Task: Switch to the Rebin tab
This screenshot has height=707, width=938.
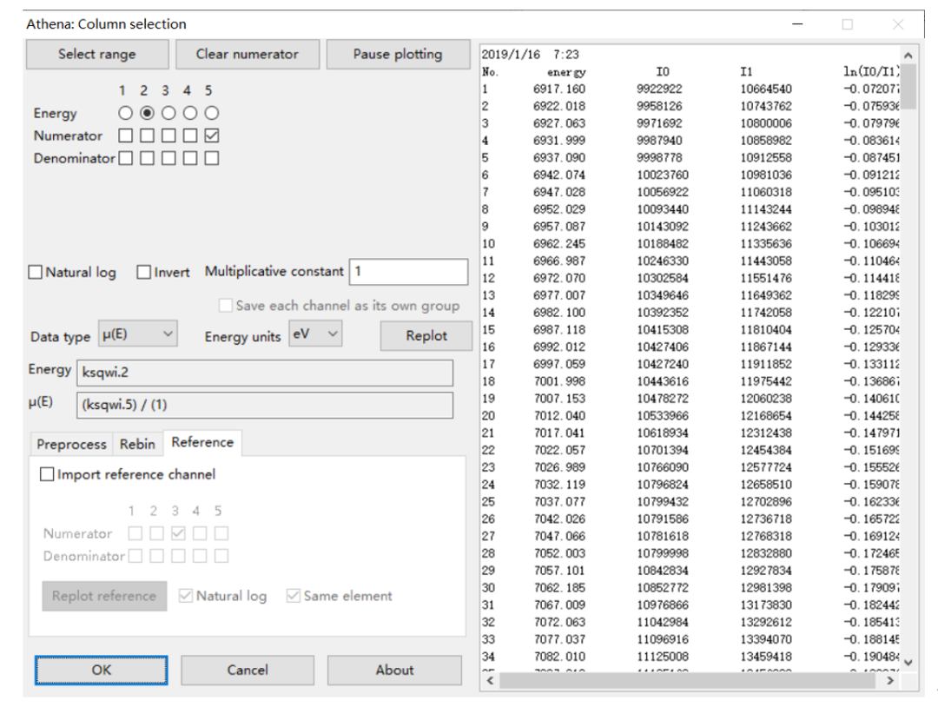Action: tap(137, 444)
